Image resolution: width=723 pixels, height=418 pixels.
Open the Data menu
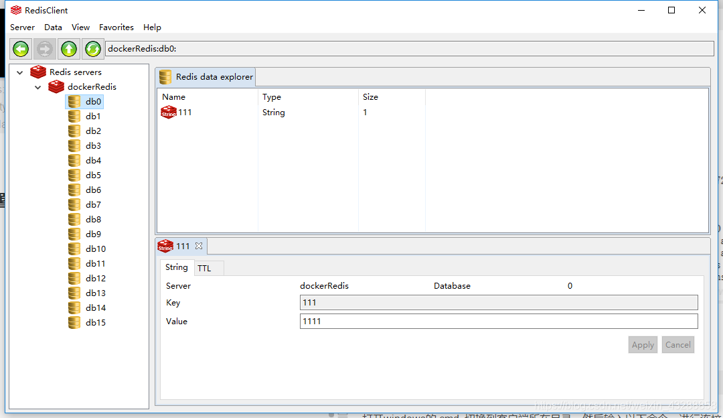click(x=53, y=27)
